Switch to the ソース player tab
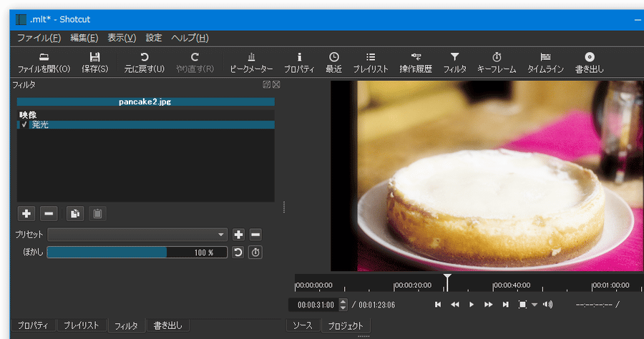This screenshot has width=644, height=339. (x=303, y=325)
